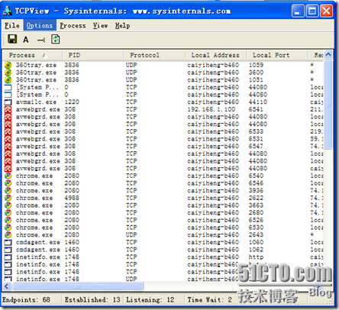Click chrome.exe icon with PID 4988

point(8,198)
